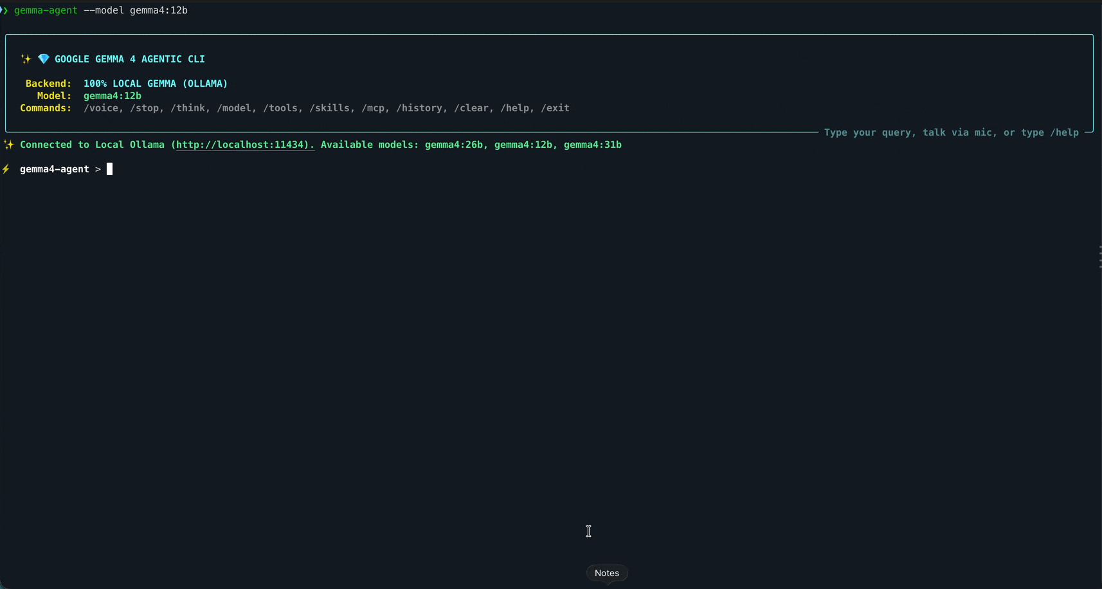Image resolution: width=1102 pixels, height=589 pixels.
Task: Click the lightning bolt prompt icon
Action: tap(6, 169)
